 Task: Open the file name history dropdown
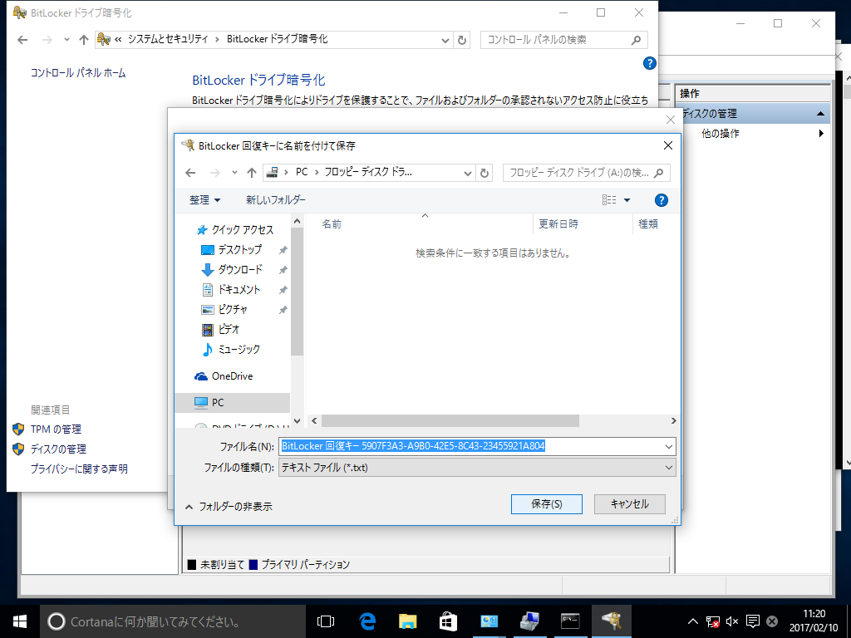pos(669,446)
